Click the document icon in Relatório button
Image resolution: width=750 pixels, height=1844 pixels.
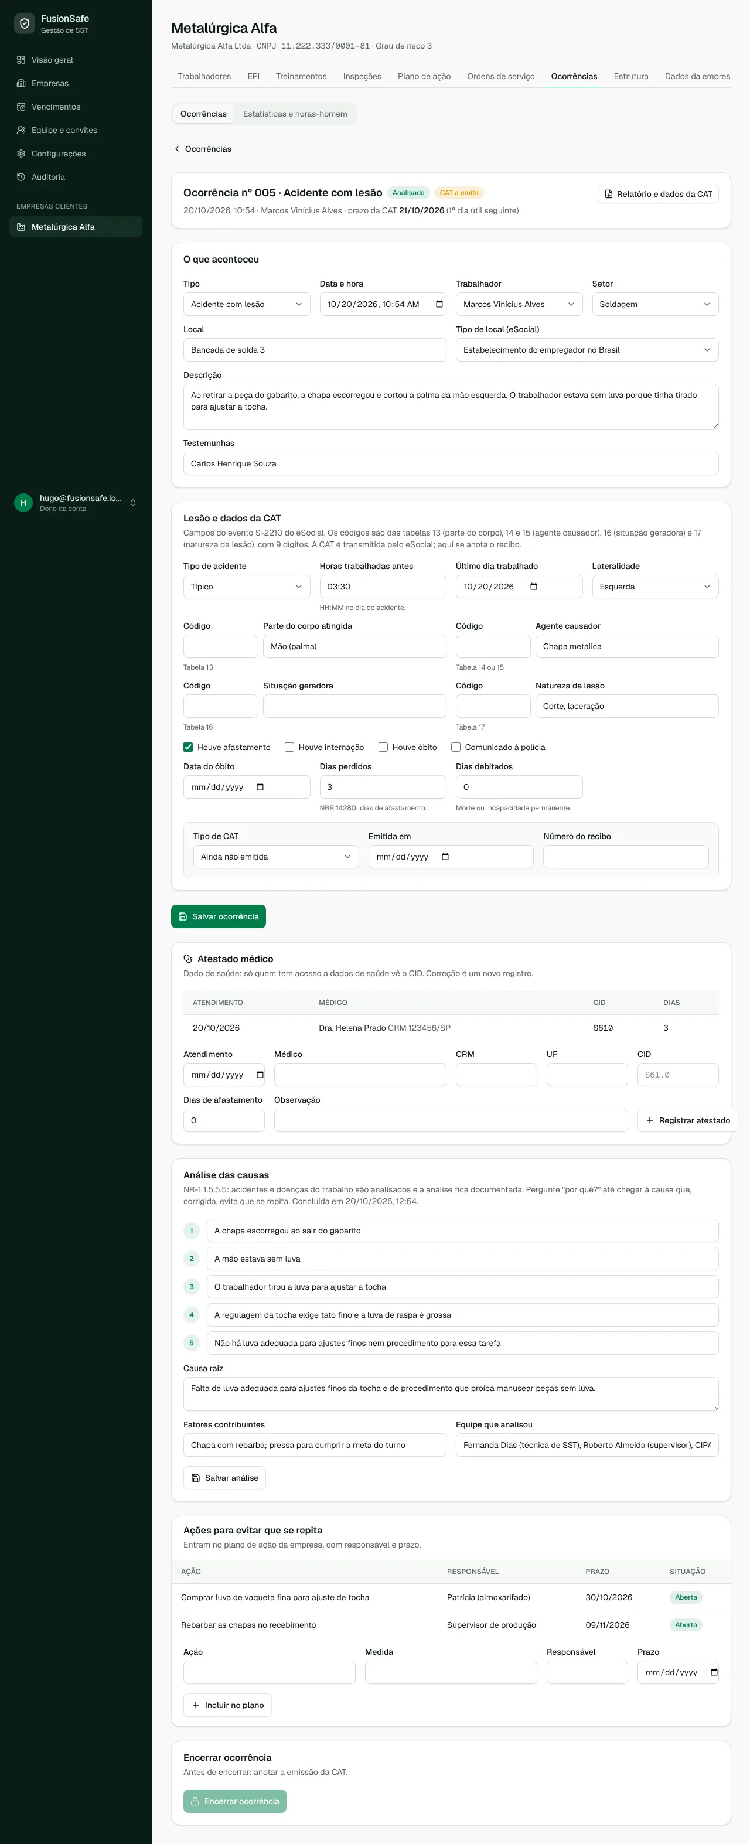[x=609, y=194]
